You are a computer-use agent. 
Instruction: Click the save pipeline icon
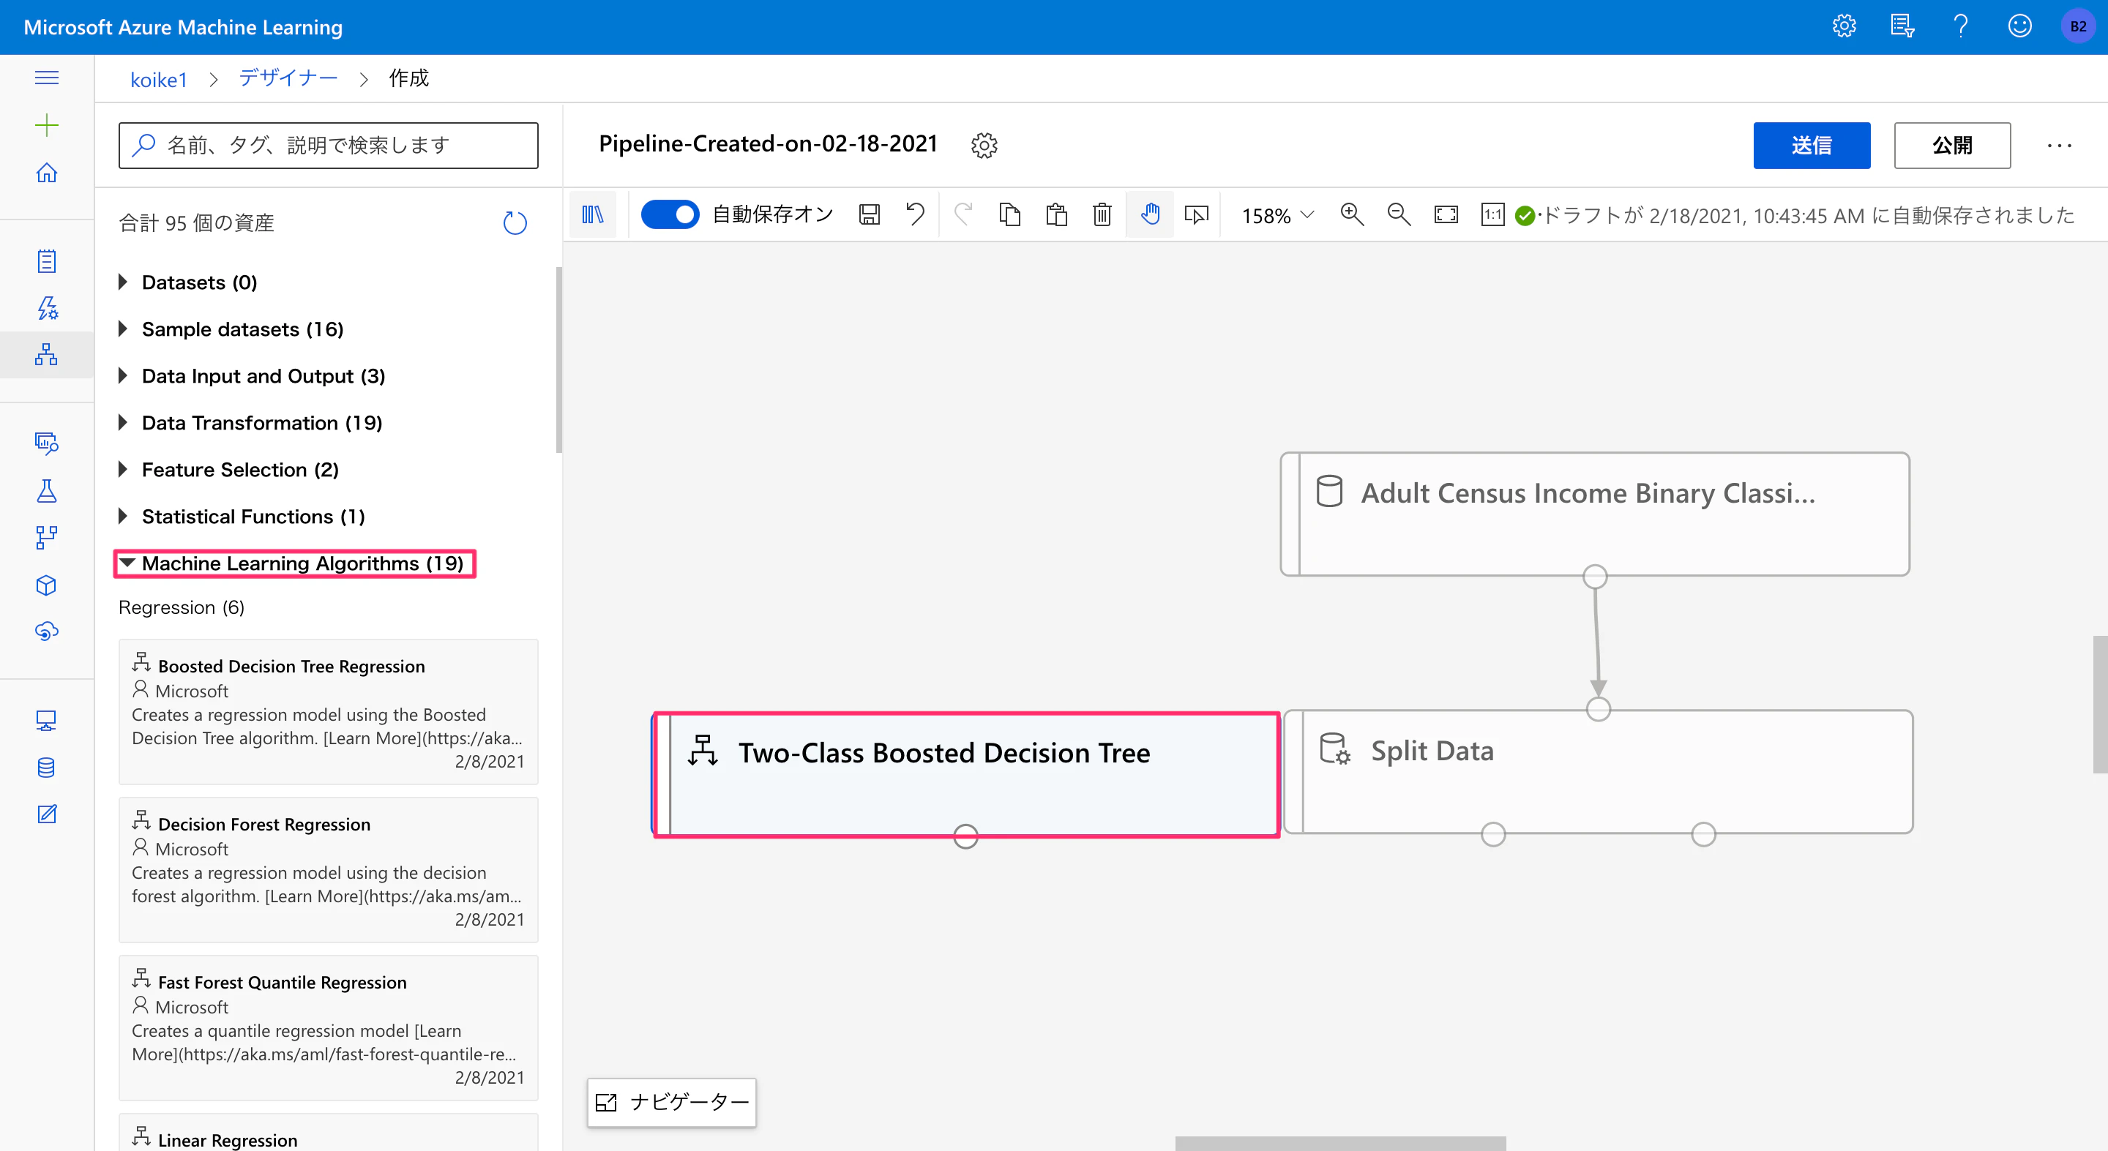point(869,215)
